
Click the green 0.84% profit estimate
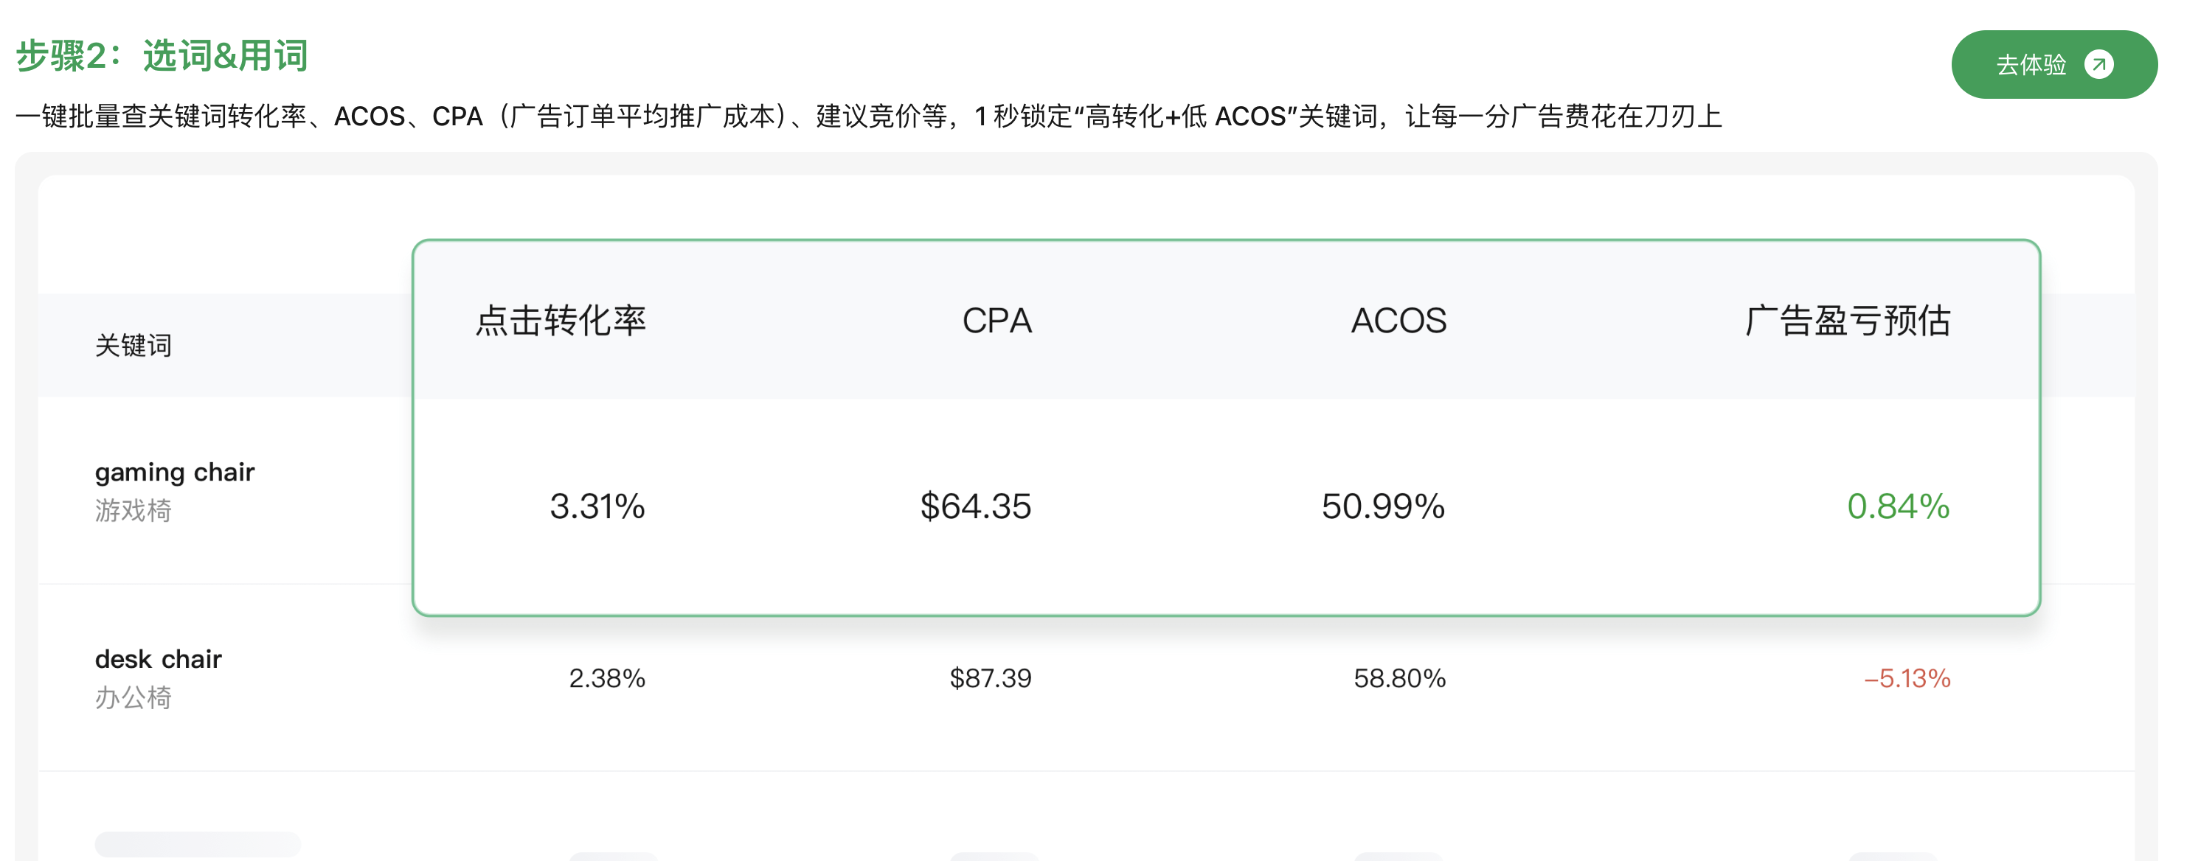[1898, 506]
